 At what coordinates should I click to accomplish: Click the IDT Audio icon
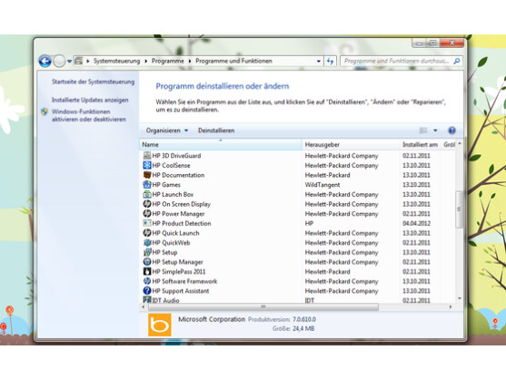coord(147,300)
